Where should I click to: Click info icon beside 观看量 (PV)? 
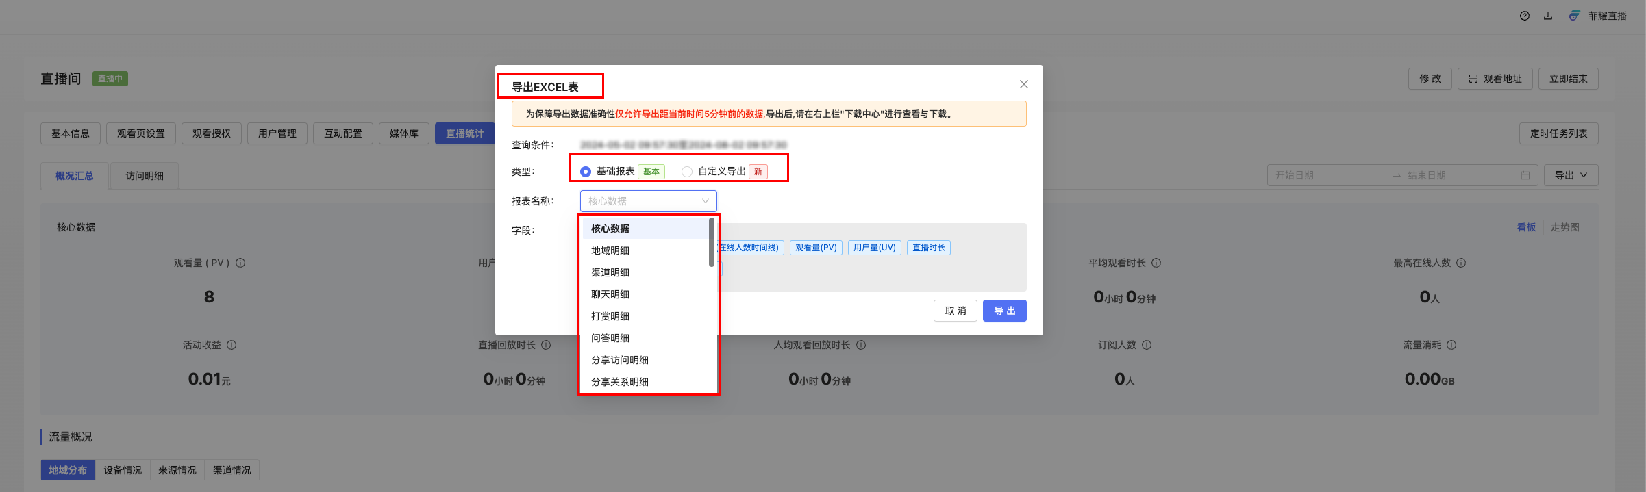240,263
